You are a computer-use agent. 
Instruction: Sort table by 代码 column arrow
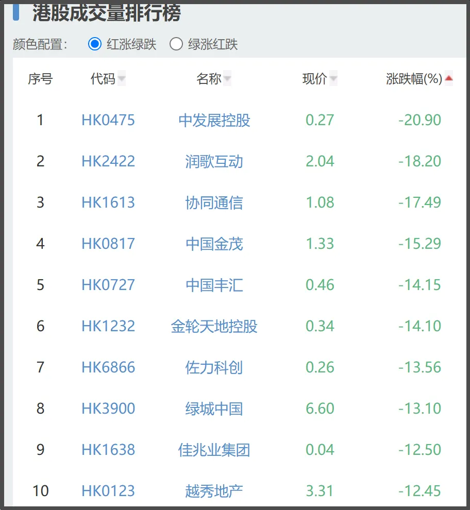pos(122,78)
